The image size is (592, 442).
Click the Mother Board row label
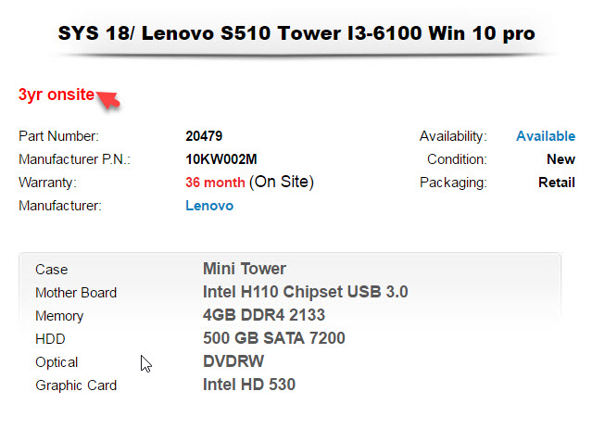pos(76,293)
